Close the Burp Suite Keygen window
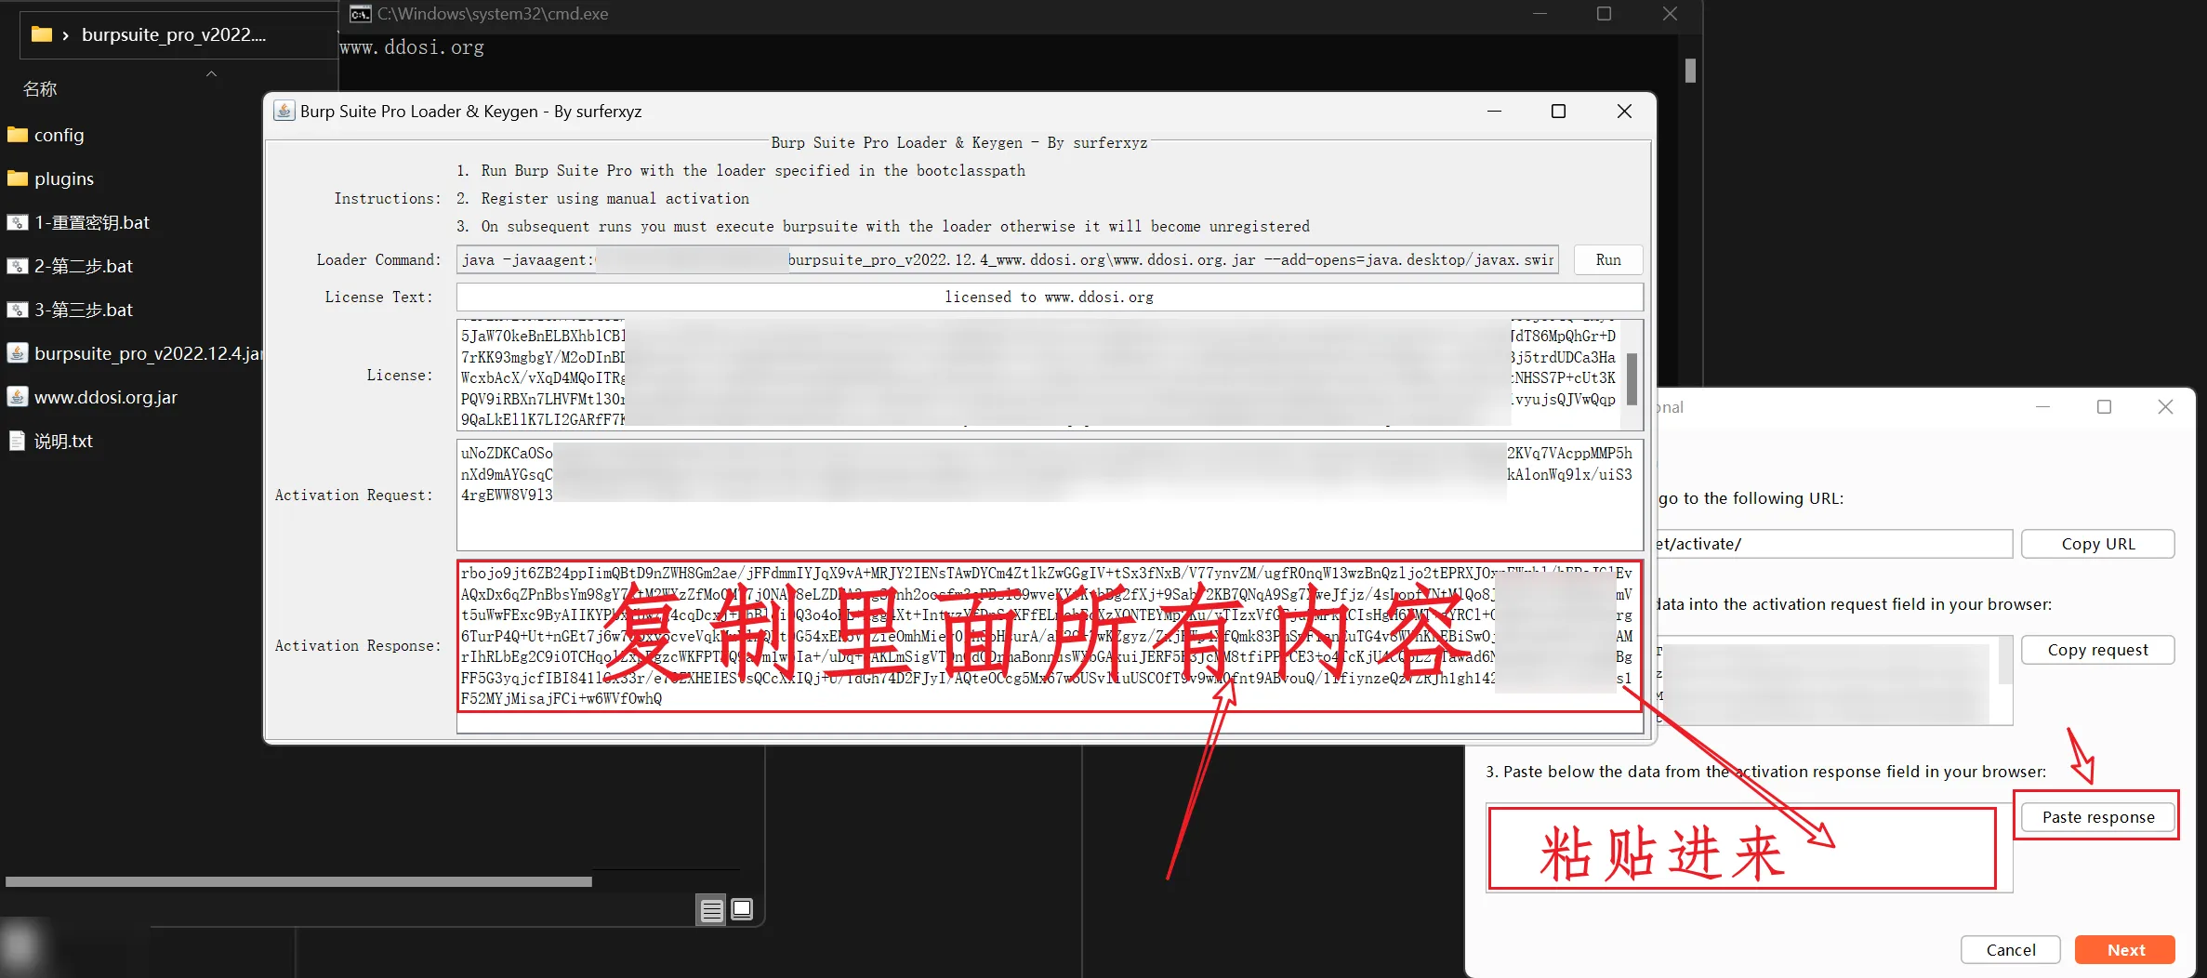The width and height of the screenshot is (2207, 978). (x=1624, y=112)
